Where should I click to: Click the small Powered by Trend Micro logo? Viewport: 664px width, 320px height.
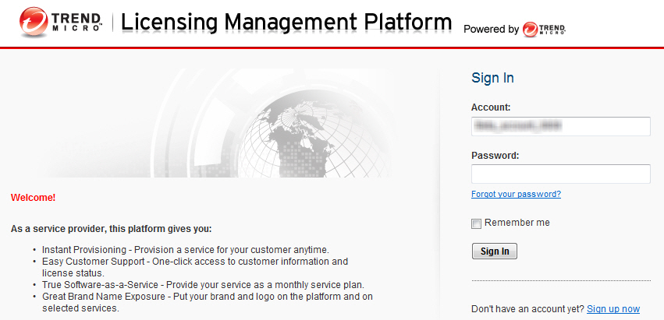coord(544,29)
